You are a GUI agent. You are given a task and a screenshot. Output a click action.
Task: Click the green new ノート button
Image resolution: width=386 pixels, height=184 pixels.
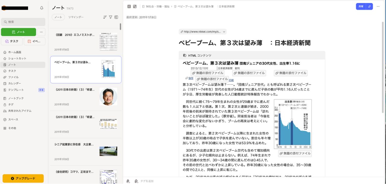pyautogui.click(x=18, y=32)
